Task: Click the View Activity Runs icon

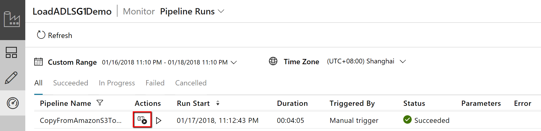Action: (142, 120)
